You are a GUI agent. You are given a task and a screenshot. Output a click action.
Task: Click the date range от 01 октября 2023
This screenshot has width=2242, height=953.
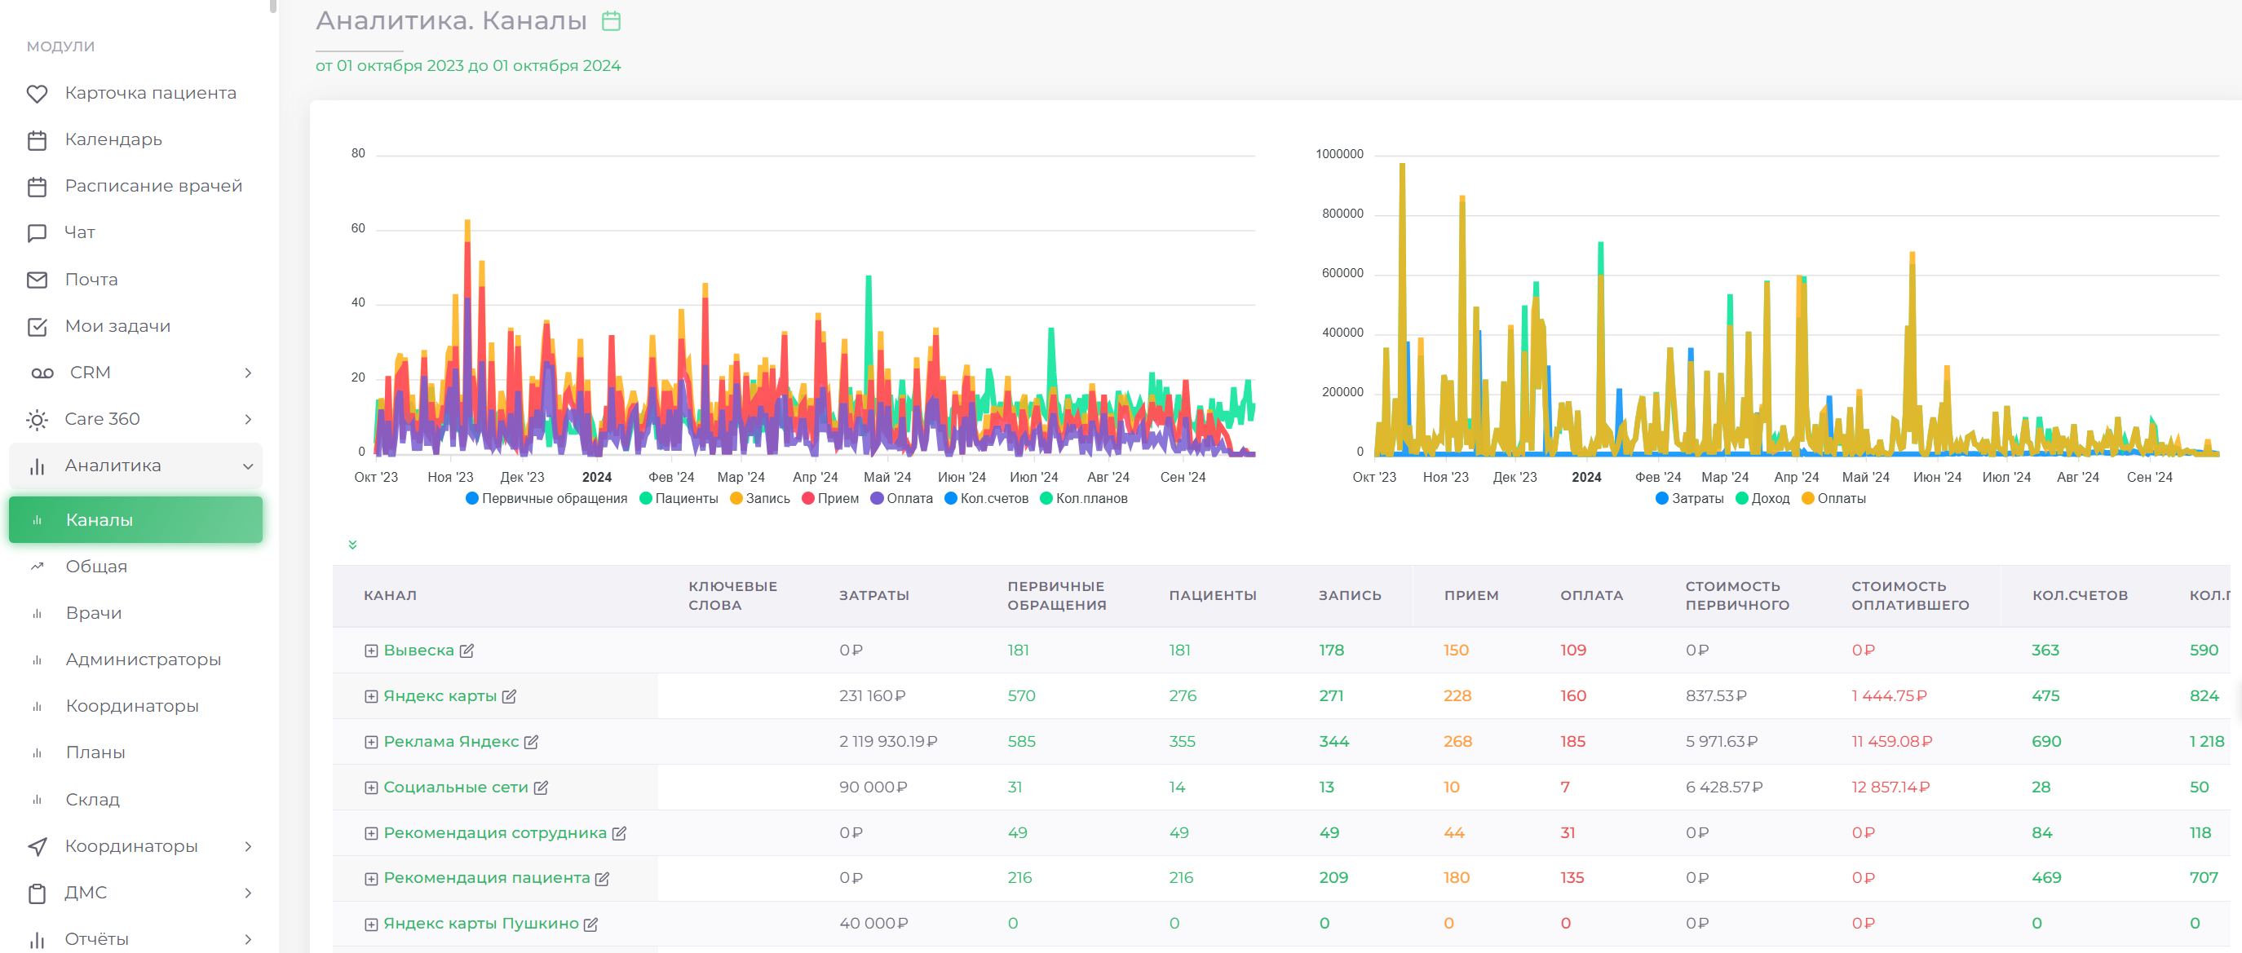tap(468, 66)
